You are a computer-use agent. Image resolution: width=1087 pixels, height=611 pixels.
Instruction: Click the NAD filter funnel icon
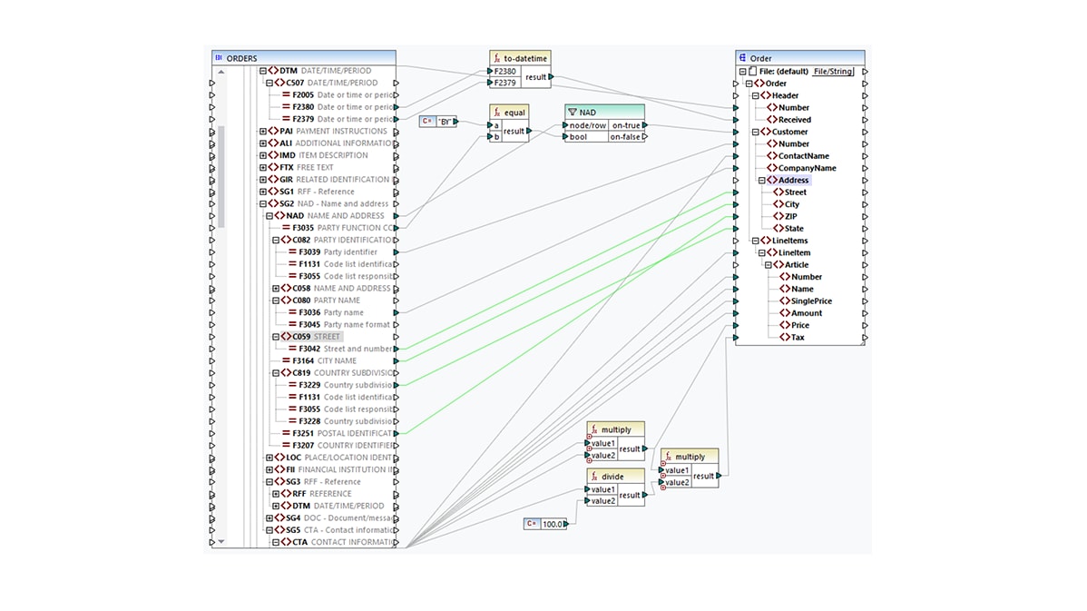pyautogui.click(x=572, y=112)
